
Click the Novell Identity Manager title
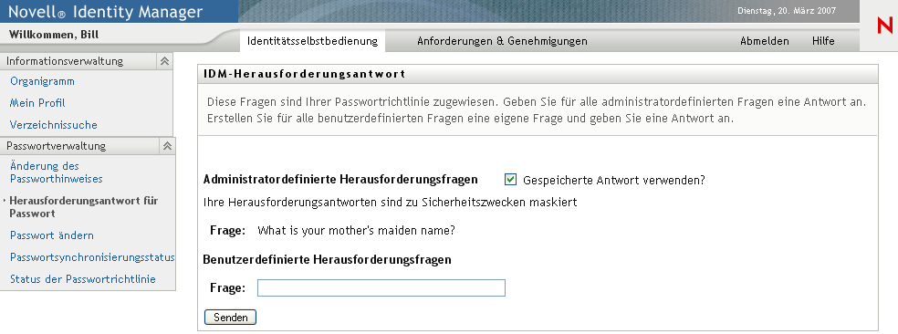pyautogui.click(x=105, y=12)
